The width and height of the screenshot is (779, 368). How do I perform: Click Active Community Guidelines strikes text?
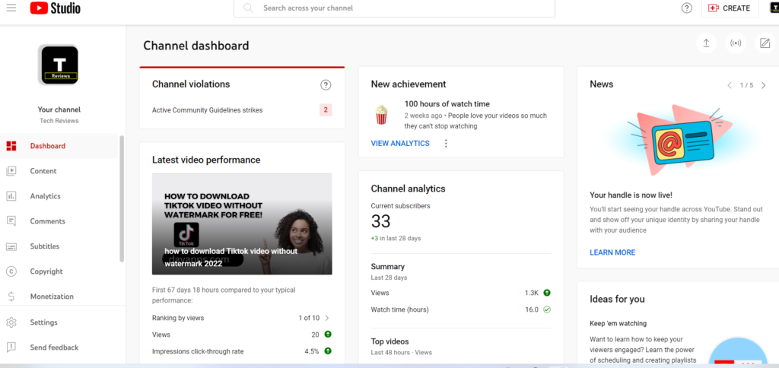(207, 110)
